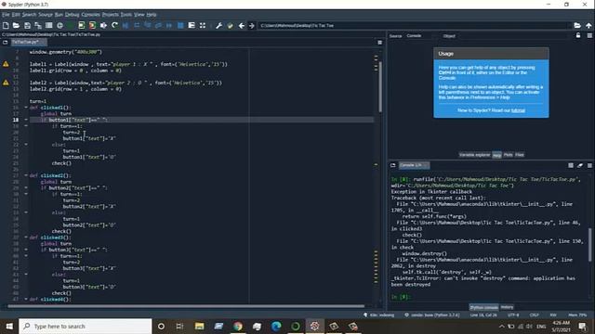Open the Help menu
Viewport: 595px width, 334px height.
[x=152, y=15]
